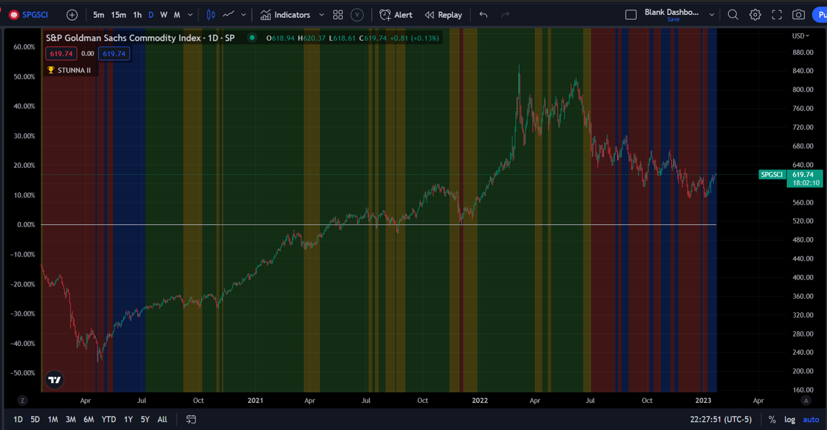Click the red 619.74 sell price box
The height and width of the screenshot is (430, 827).
click(62, 53)
